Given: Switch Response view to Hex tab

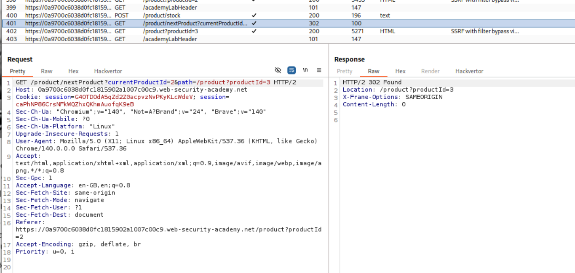Looking at the screenshot, I should pos(400,71).
